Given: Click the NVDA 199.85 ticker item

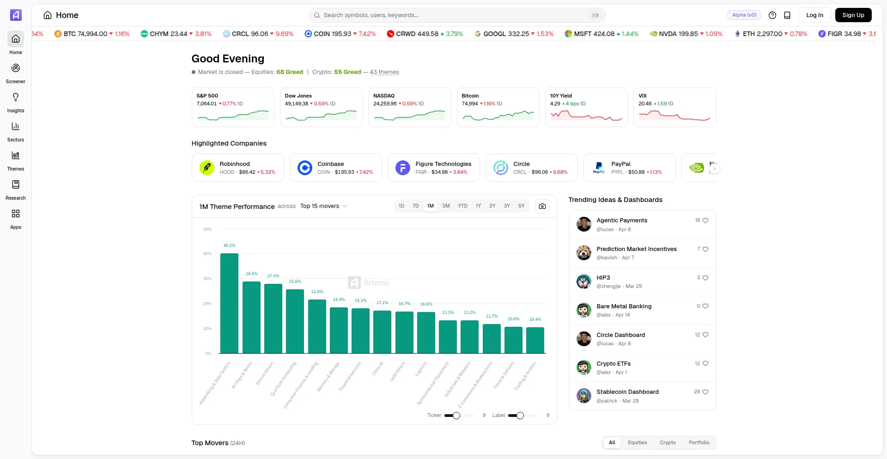Looking at the screenshot, I should [x=686, y=34].
